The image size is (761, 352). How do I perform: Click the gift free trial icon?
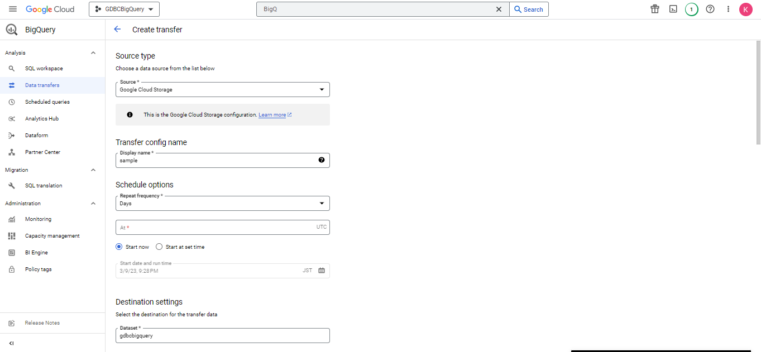[x=655, y=9]
